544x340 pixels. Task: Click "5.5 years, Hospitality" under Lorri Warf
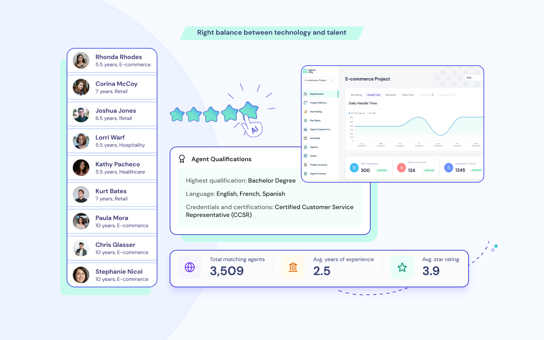[x=120, y=145]
